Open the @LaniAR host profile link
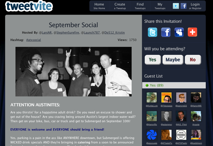Image resolution: width=213 pixels, height=146 pixels. click(45, 33)
